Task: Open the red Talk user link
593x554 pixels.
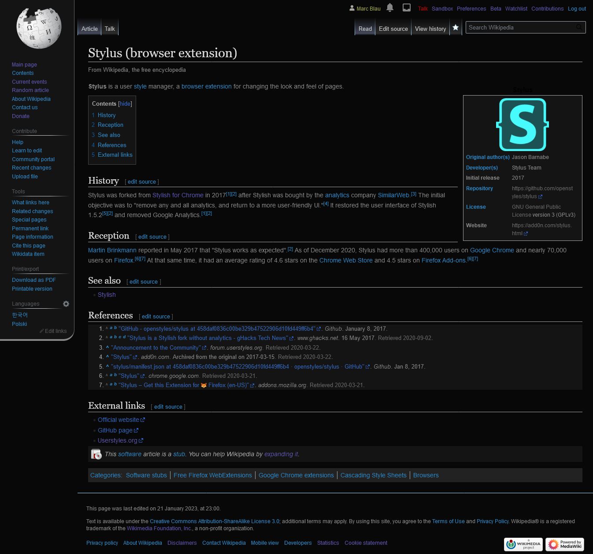Action: [x=423, y=9]
